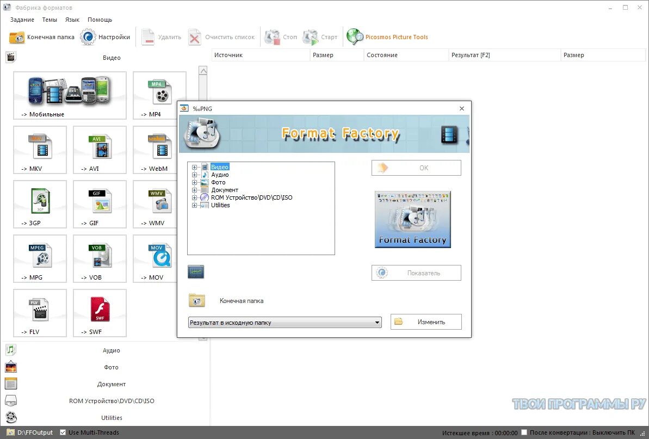Toggle Use Multi-Threads checkbox
Viewport: 649px width, 439px height.
click(x=63, y=432)
